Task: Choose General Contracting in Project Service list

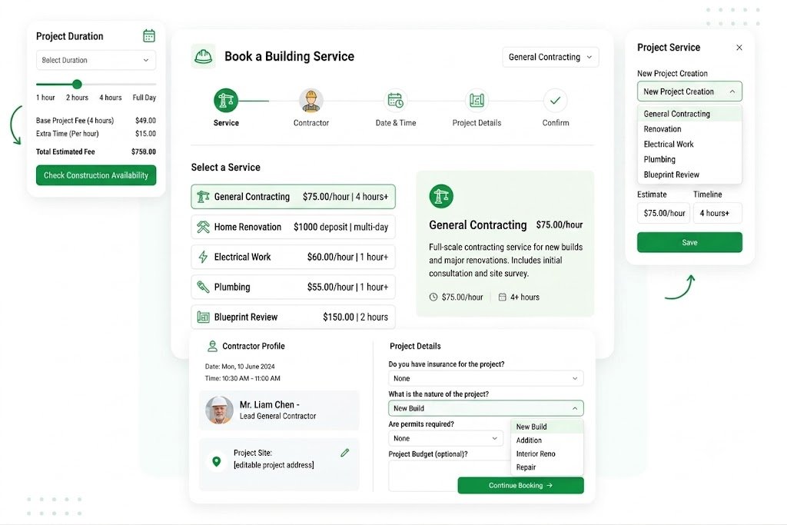Action: tap(689, 114)
